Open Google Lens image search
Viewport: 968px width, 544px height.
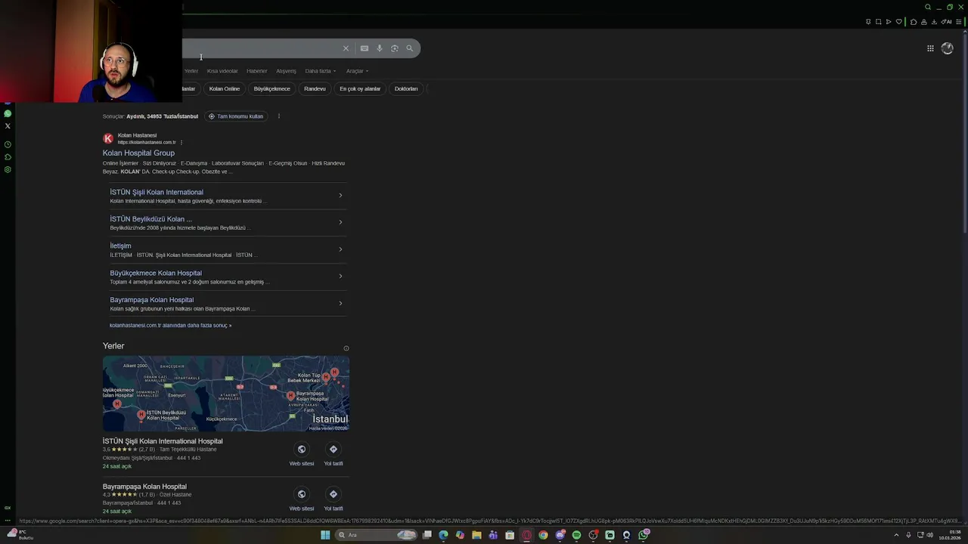tap(395, 48)
